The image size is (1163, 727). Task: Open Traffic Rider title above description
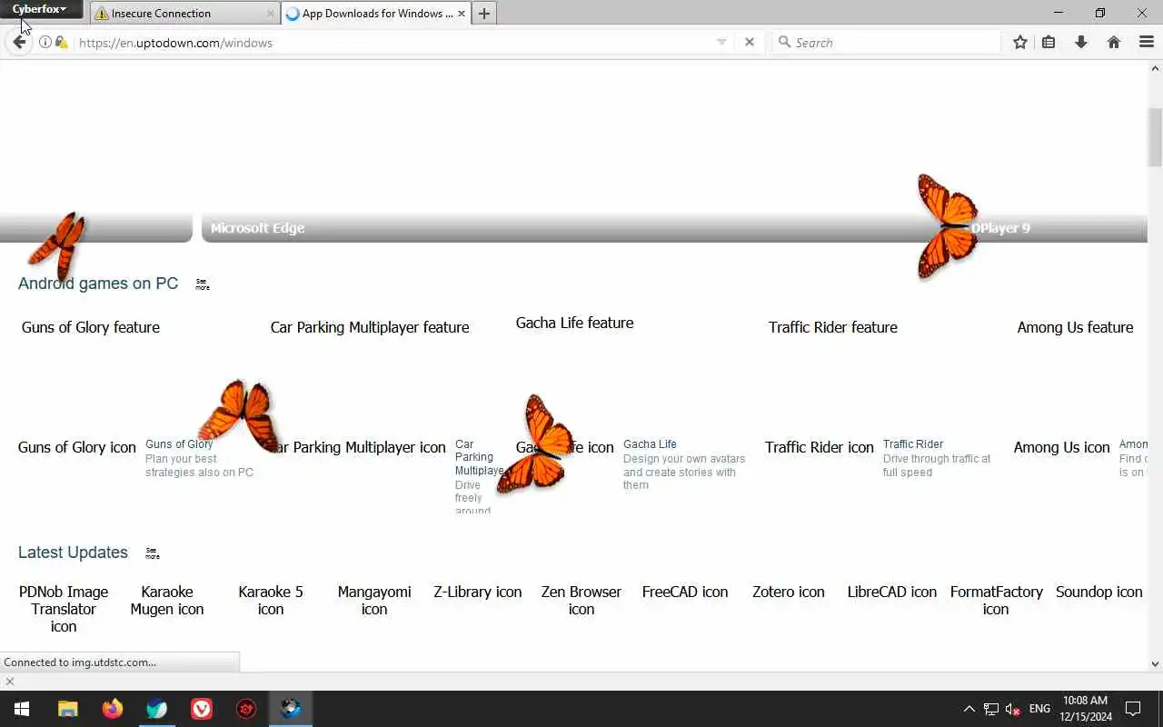[x=913, y=444]
